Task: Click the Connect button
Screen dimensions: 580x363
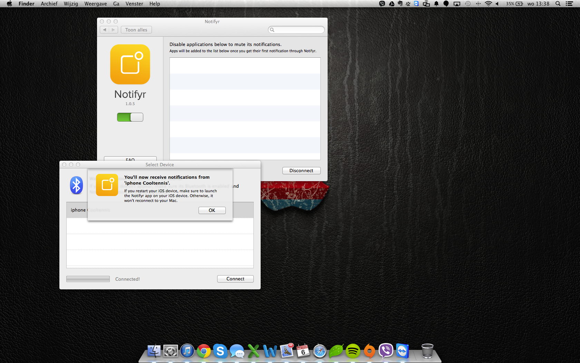Action: (x=235, y=279)
